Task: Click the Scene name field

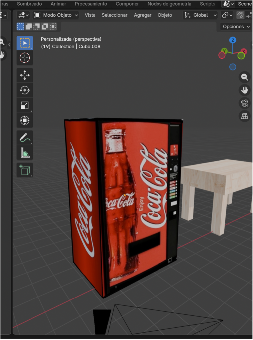Action: point(244,4)
